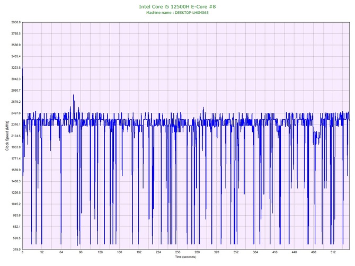The height and width of the screenshot is (266, 355).
Task: Click the 3223.8 y-axis value
Action: click(x=16, y=68)
